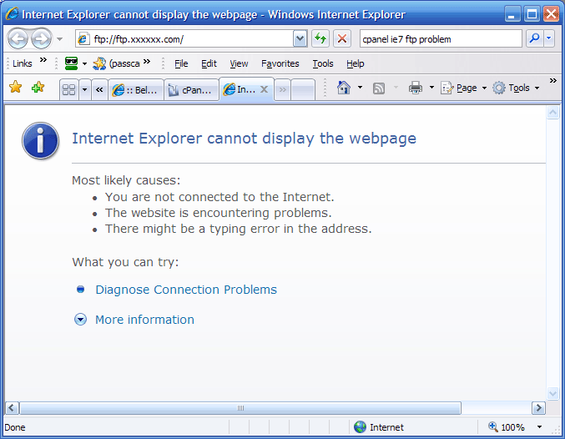Image resolution: width=565 pixels, height=439 pixels.
Task: Go back with the Back arrow button
Action: pyautogui.click(x=18, y=38)
